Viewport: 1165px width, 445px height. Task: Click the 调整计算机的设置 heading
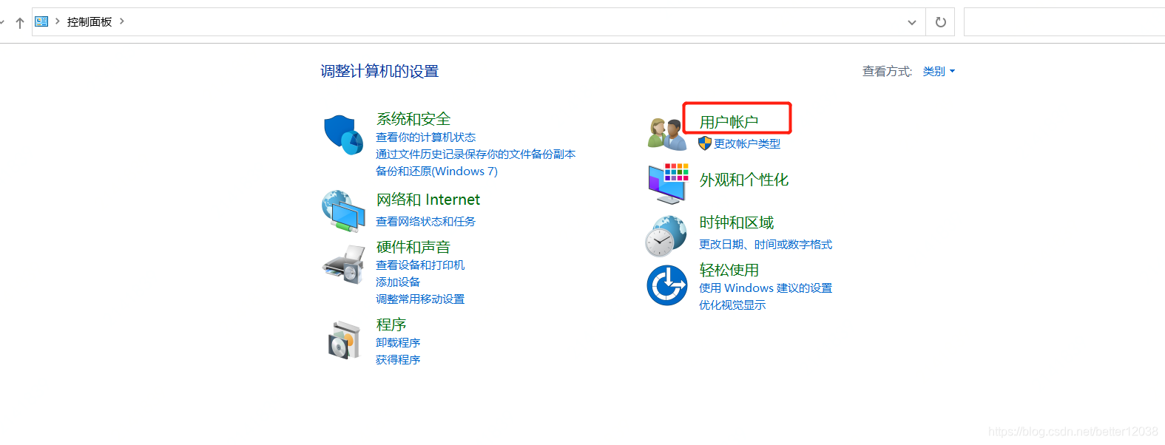[379, 71]
